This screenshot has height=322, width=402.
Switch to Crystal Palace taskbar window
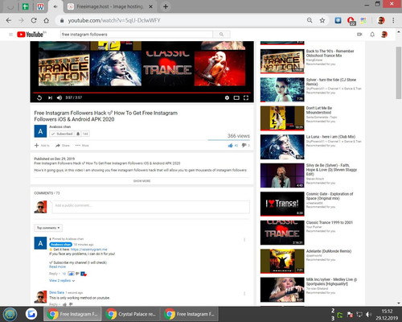(x=130, y=314)
